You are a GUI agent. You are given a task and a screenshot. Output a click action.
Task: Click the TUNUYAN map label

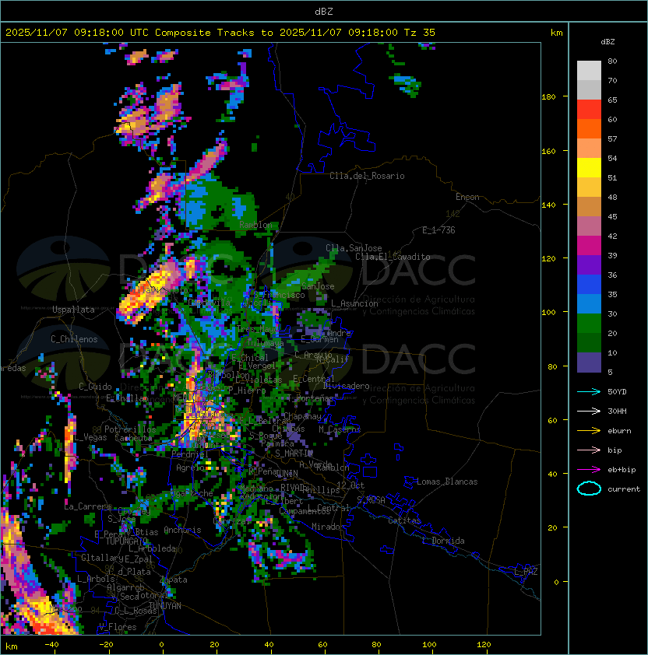[165, 606]
